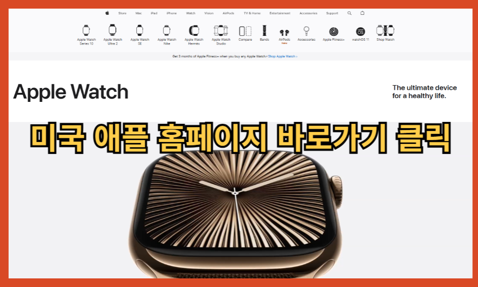Screen dimensions: 478x287
Task: Open the Support menu item
Action: click(332, 13)
